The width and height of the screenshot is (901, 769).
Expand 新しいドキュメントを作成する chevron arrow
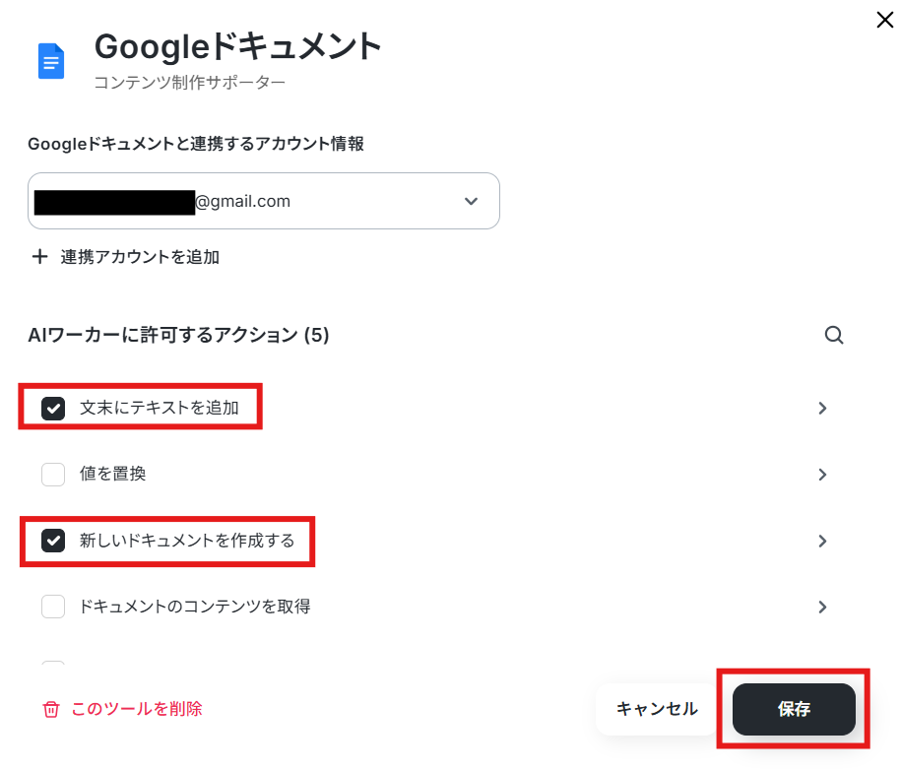[822, 541]
